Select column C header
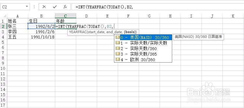The height and width of the screenshot is (108, 244). click(65, 16)
